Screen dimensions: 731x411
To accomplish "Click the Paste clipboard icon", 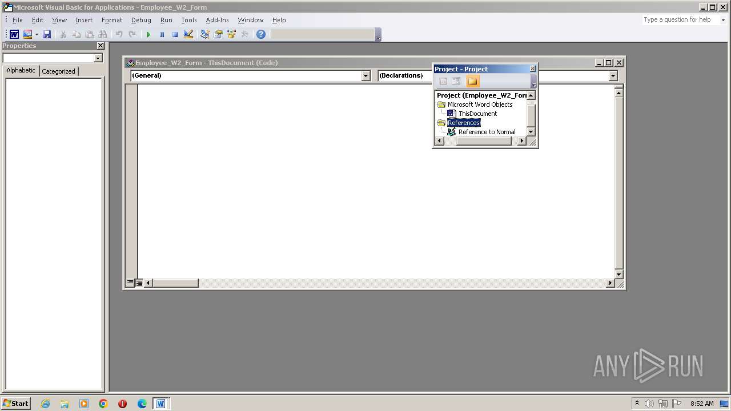I will (x=89, y=34).
